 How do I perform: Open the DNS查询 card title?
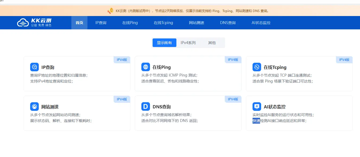(x=162, y=107)
